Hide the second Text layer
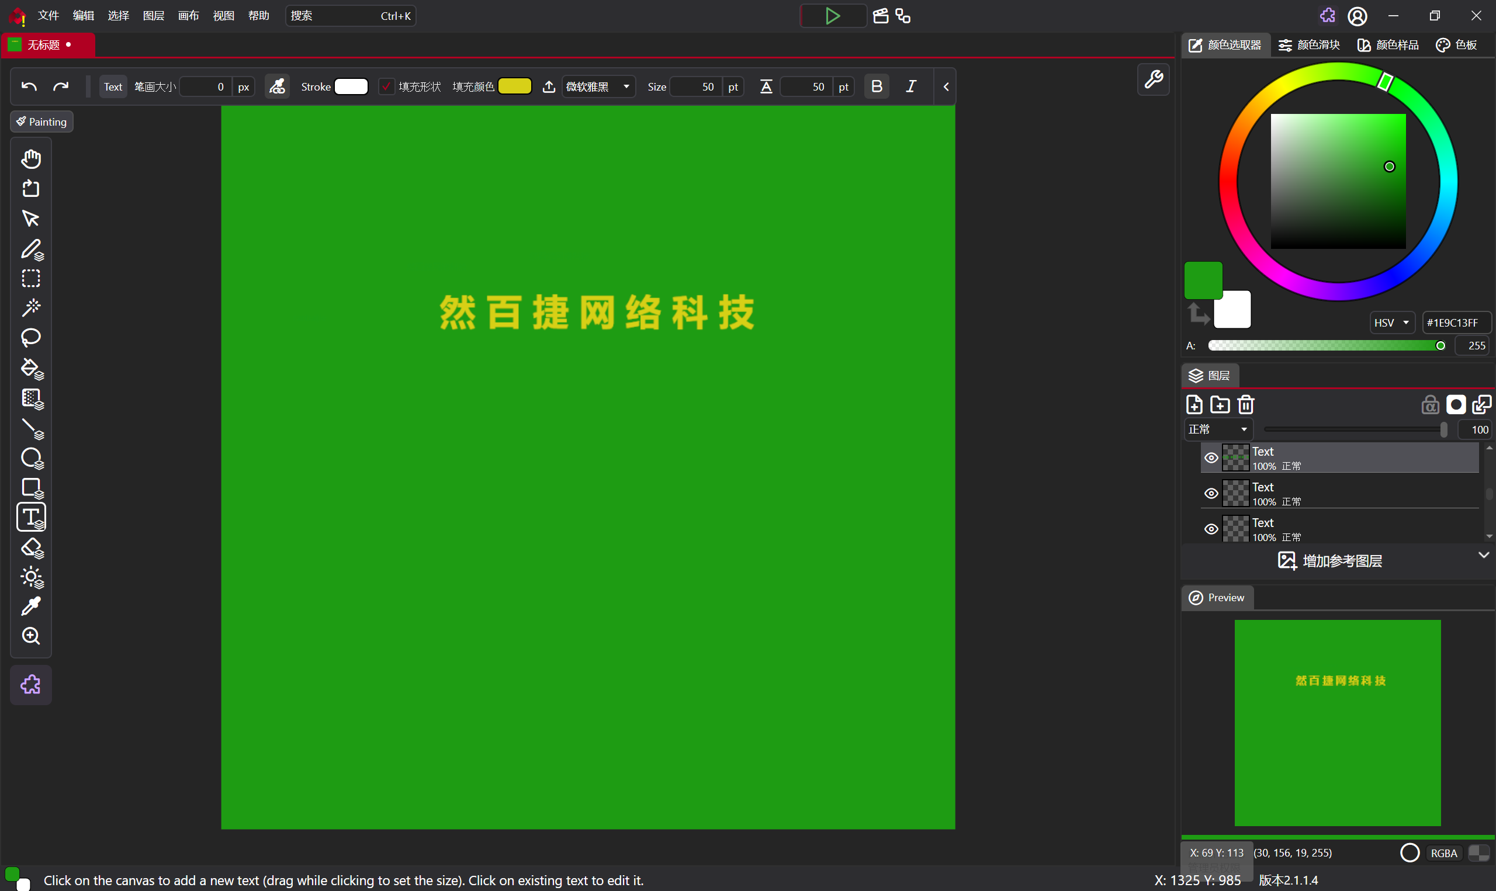Viewport: 1496px width, 891px height. point(1211,494)
